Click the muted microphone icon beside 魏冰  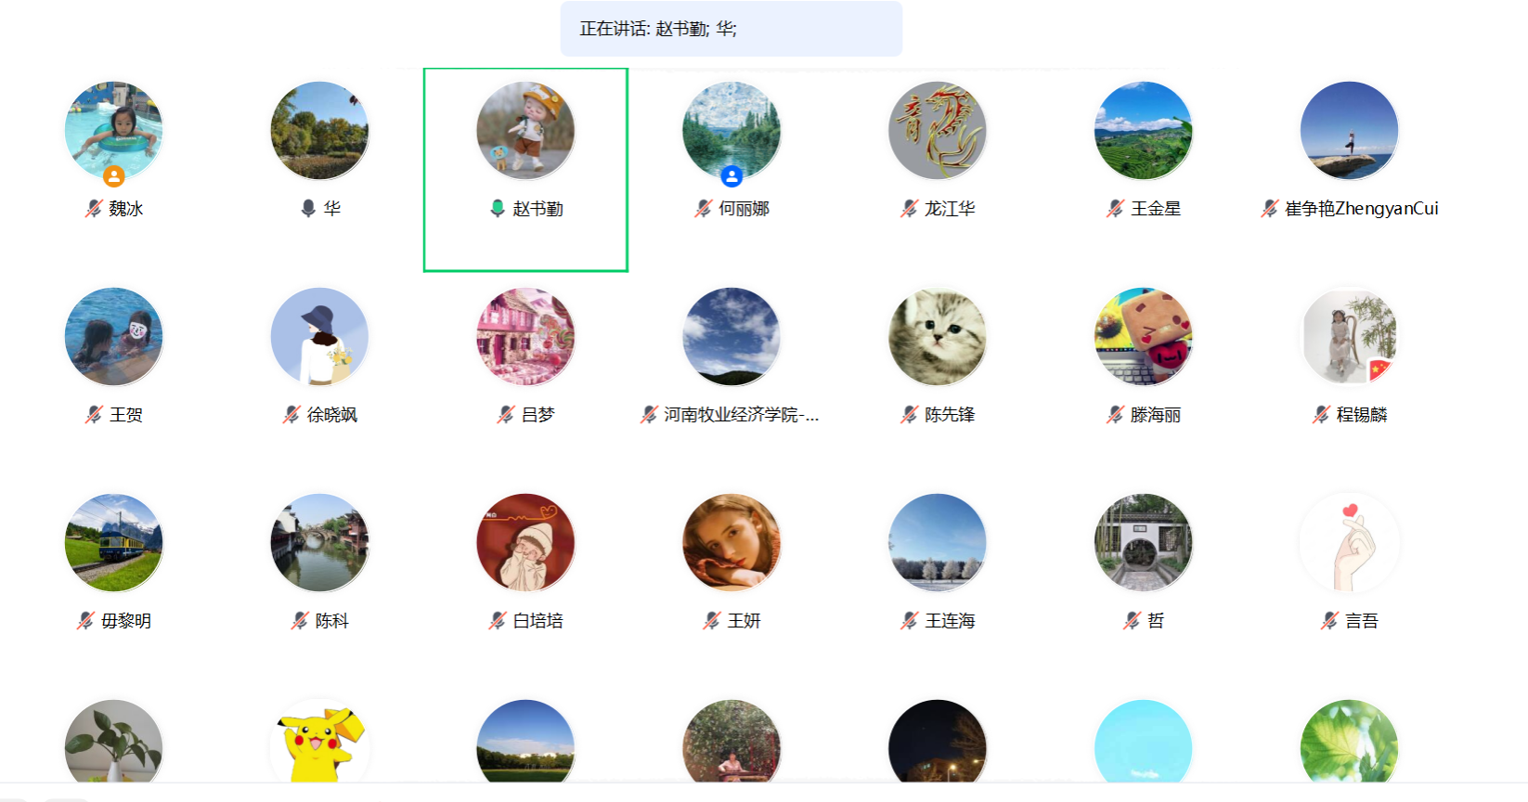click(94, 209)
